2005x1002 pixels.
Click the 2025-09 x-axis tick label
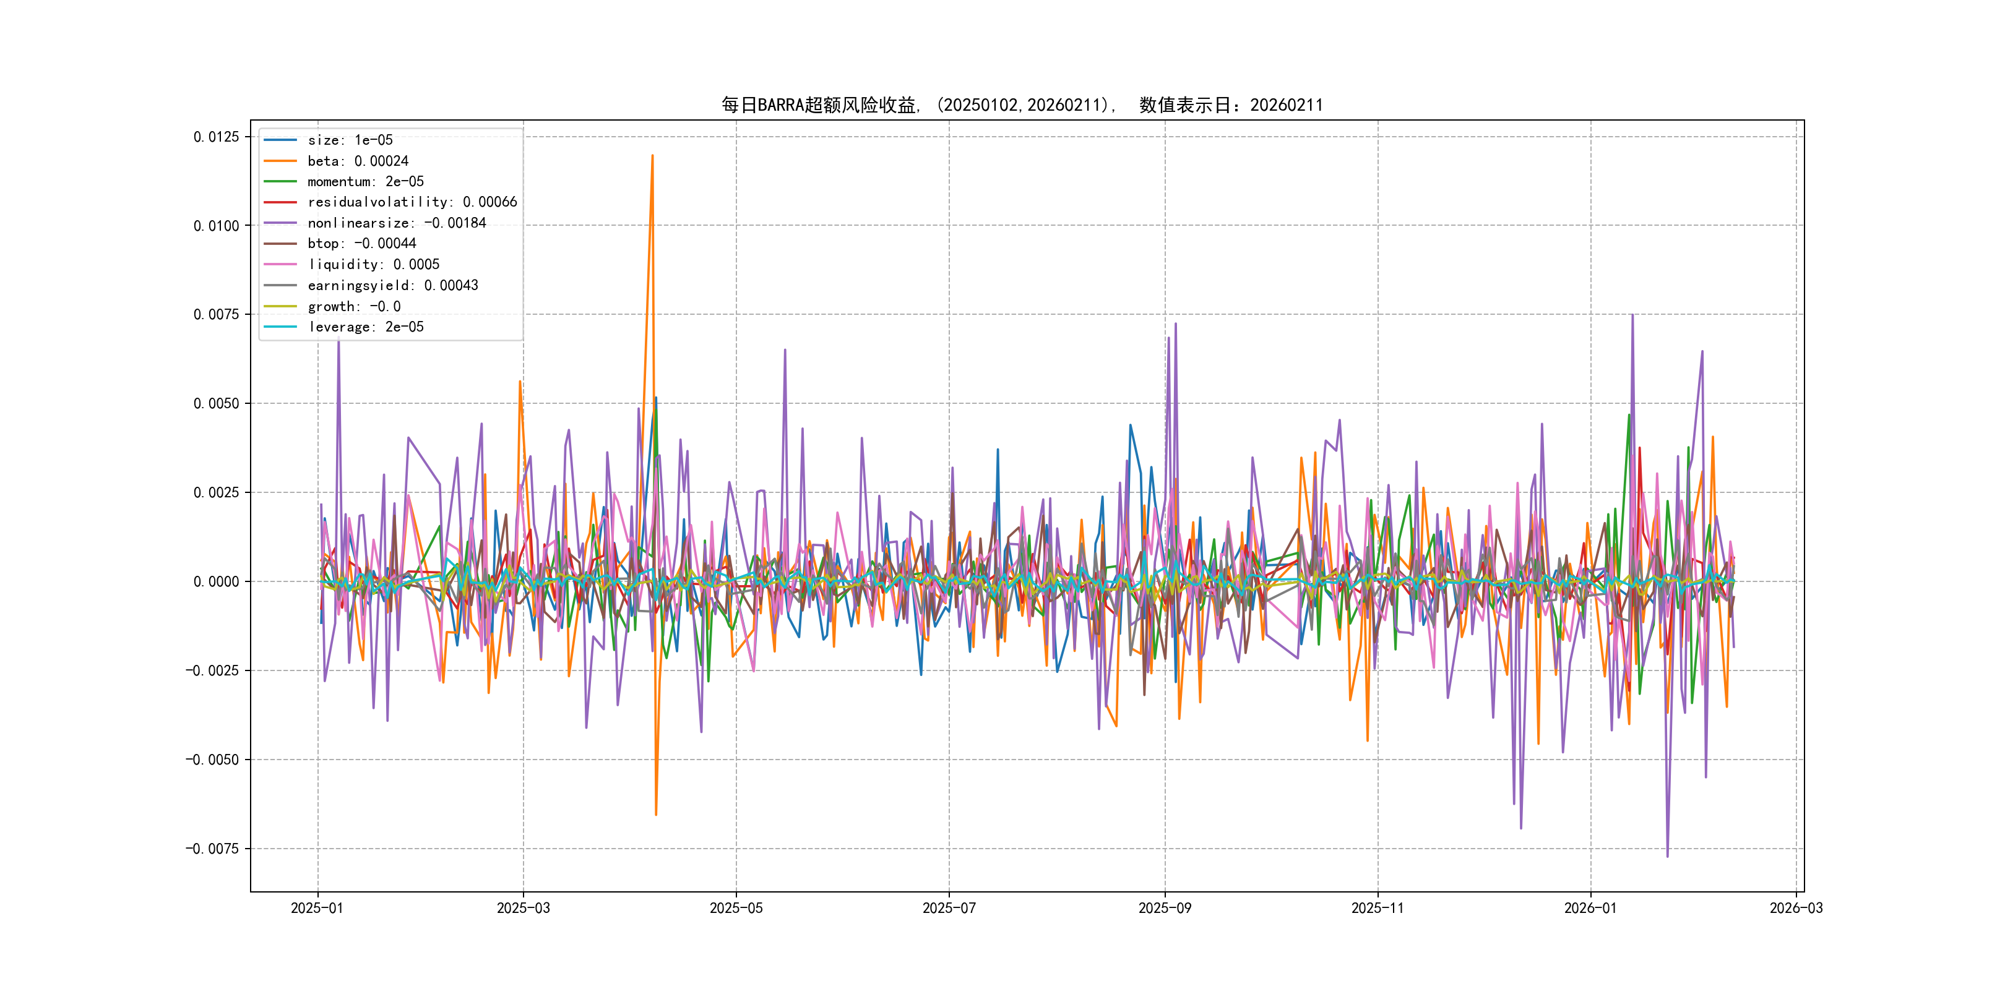pos(1165,908)
